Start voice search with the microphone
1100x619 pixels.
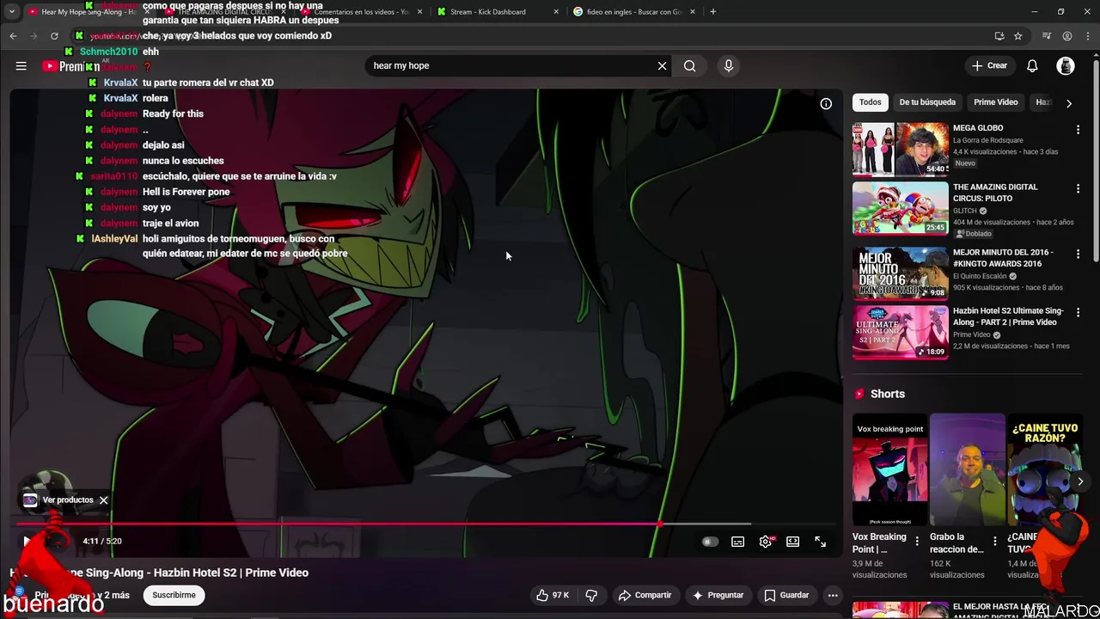click(729, 66)
